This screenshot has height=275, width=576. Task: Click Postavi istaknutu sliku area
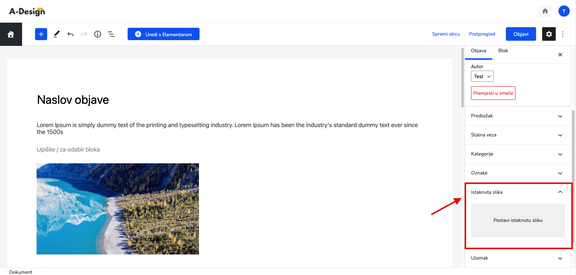(518, 220)
